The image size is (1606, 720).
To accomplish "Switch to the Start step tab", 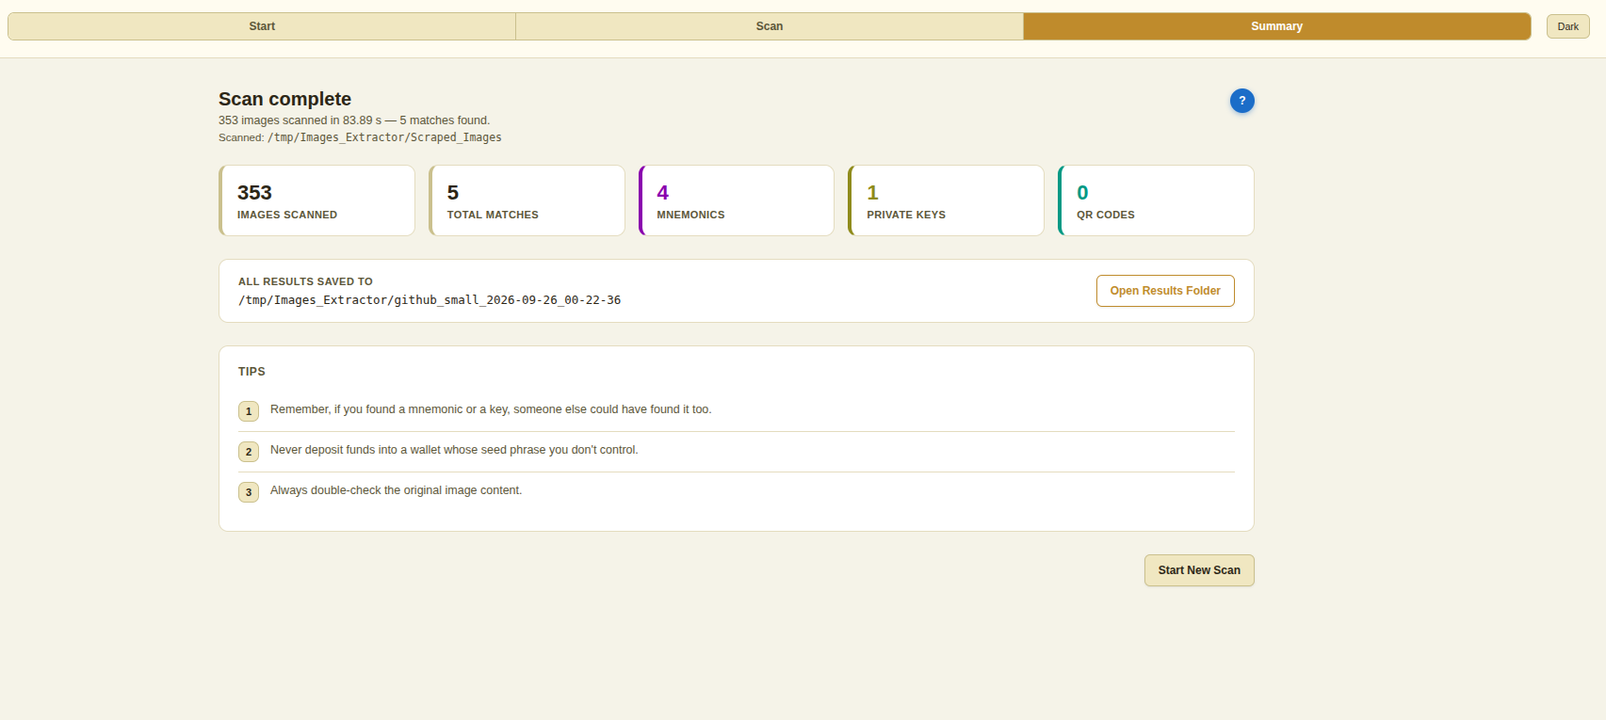I will pyautogui.click(x=262, y=26).
